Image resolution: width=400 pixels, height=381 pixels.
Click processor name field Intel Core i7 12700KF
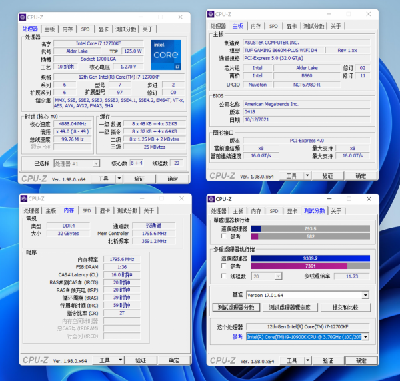tap(99, 43)
